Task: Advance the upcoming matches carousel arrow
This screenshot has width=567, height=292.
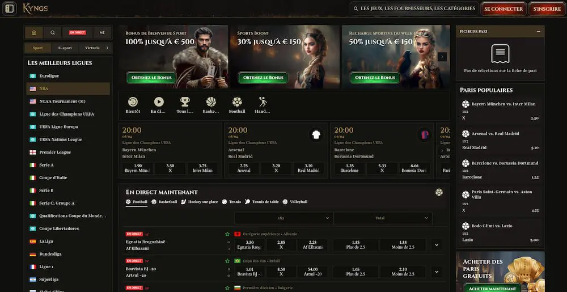Action: 442,150
